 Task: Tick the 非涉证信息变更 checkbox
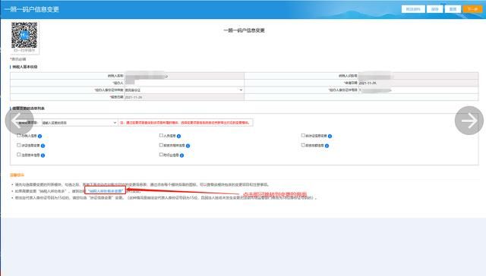303,135
